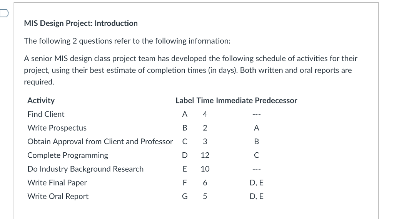
Task: Click the Write Oral Report activity
Action: tap(58, 196)
